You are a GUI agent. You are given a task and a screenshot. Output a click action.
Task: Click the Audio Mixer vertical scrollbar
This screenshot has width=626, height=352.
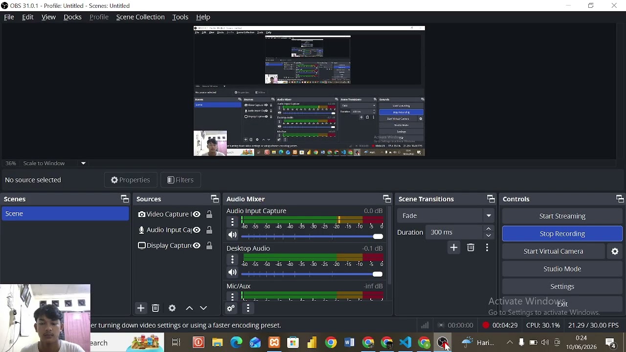390,246
